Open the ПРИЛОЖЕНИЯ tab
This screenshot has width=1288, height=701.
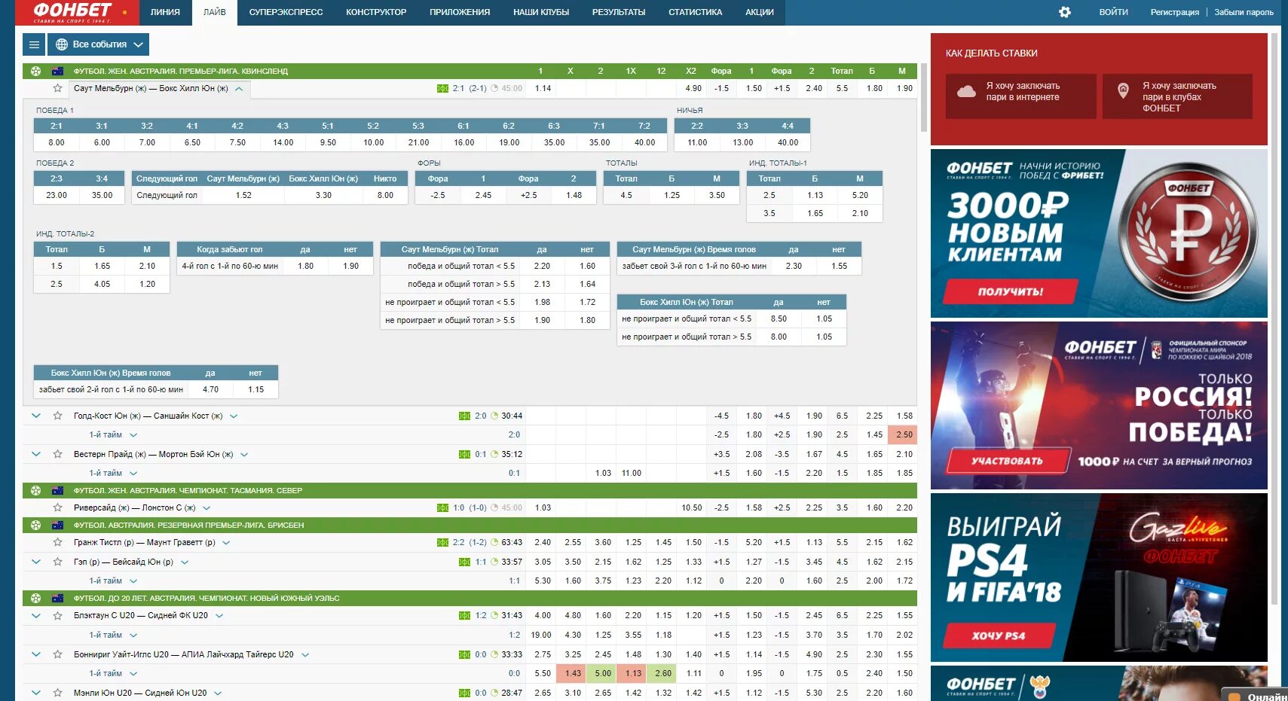click(460, 12)
